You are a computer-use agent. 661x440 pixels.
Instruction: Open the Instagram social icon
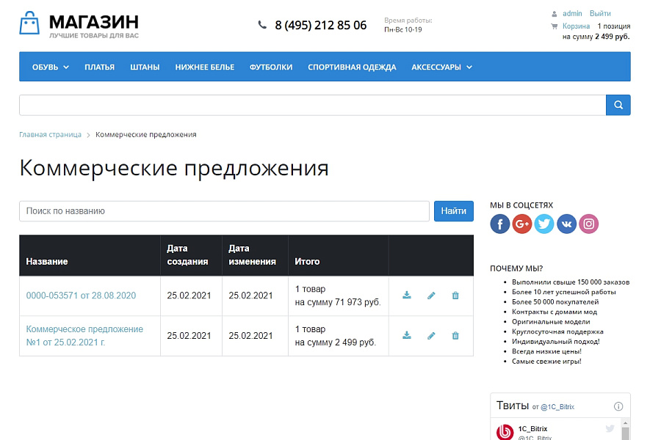click(588, 224)
